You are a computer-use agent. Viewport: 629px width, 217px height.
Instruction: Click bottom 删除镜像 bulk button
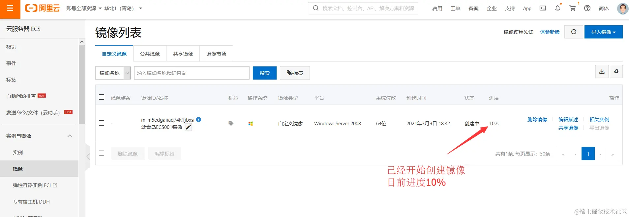(x=128, y=154)
